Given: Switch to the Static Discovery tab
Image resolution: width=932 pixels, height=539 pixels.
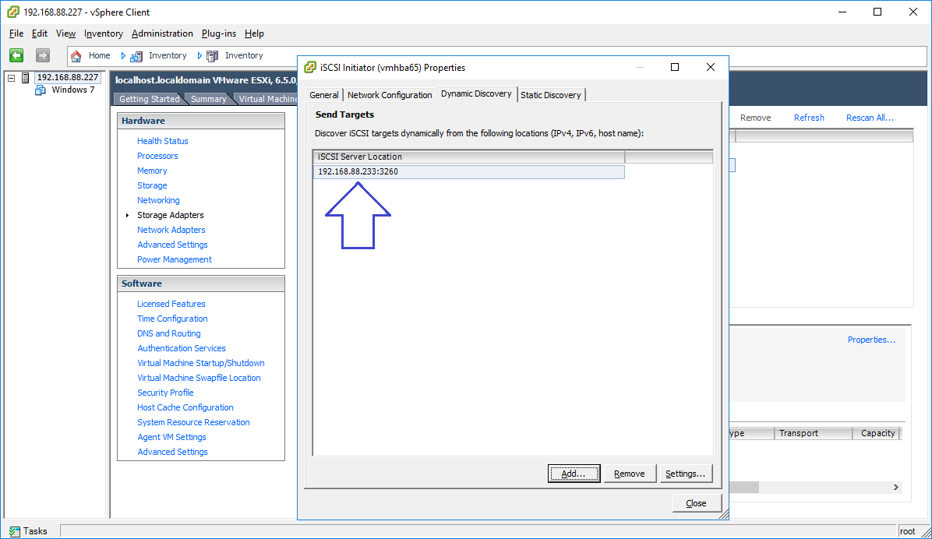Looking at the screenshot, I should [x=550, y=95].
